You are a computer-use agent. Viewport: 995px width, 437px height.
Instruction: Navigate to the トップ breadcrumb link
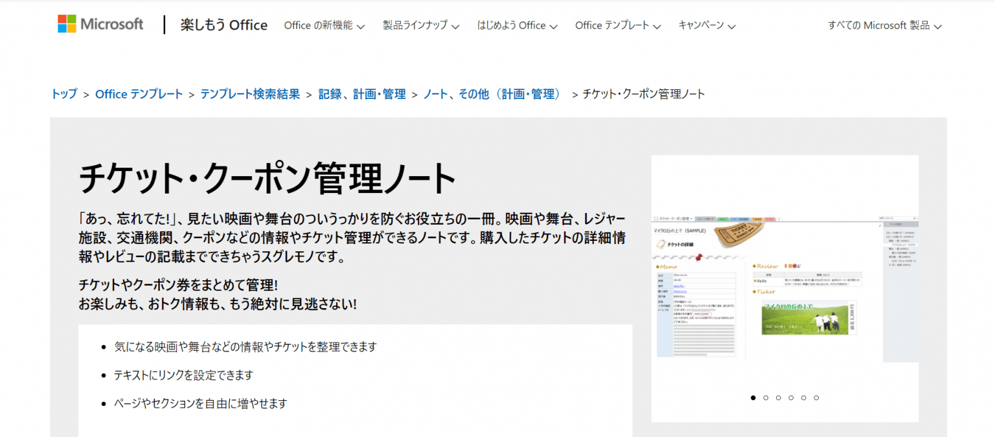(62, 93)
